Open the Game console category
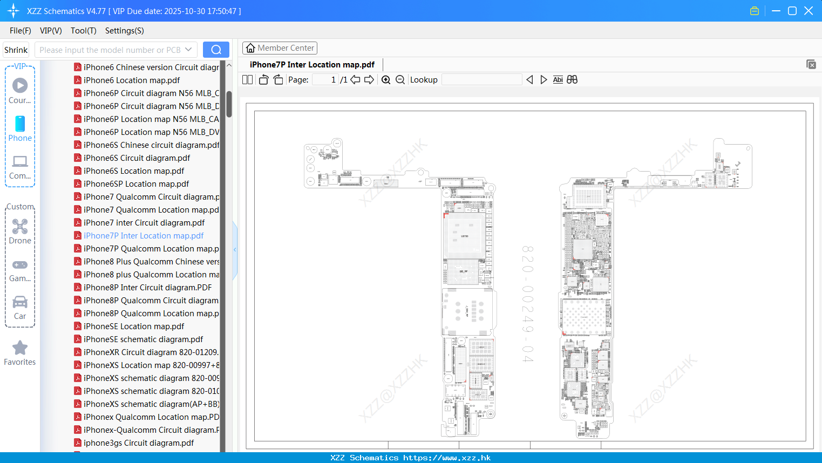The height and width of the screenshot is (463, 822). tap(20, 270)
